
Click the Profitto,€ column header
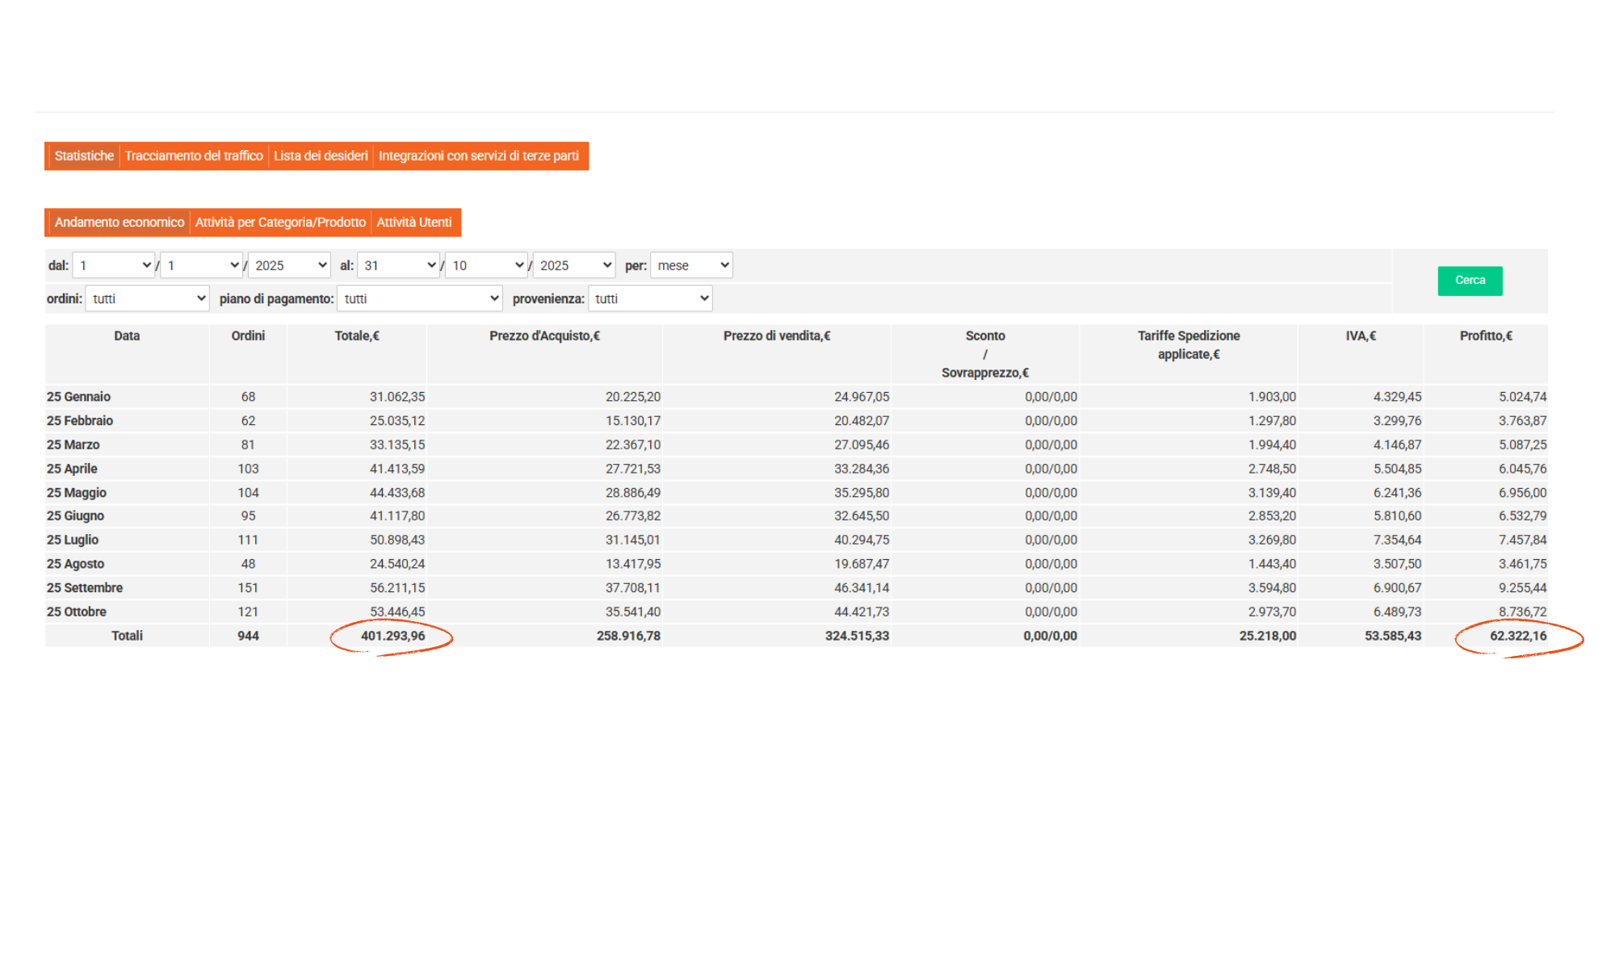tap(1486, 336)
